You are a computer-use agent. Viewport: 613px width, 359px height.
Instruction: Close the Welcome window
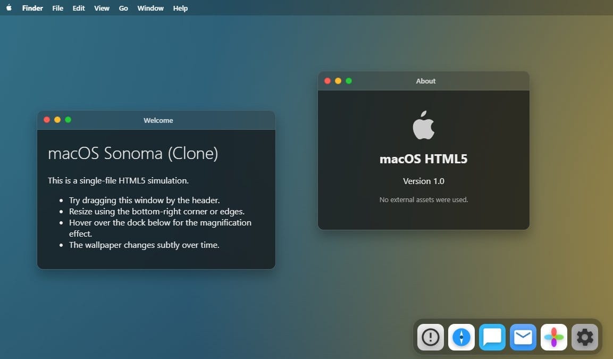point(47,120)
